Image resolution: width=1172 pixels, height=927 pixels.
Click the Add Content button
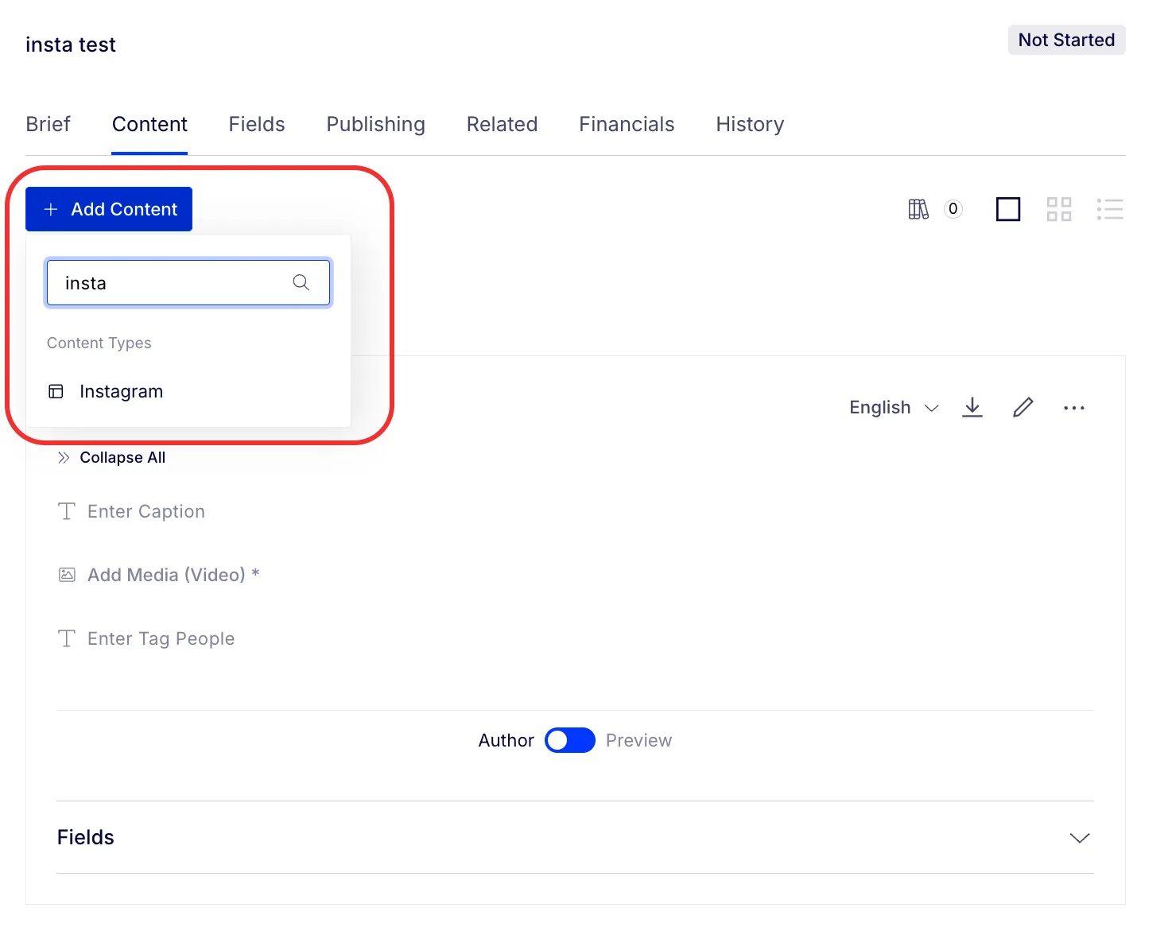(109, 209)
